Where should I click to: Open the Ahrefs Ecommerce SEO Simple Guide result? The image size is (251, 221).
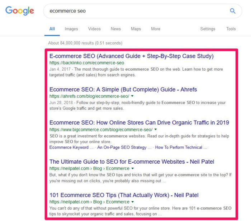point(123,89)
